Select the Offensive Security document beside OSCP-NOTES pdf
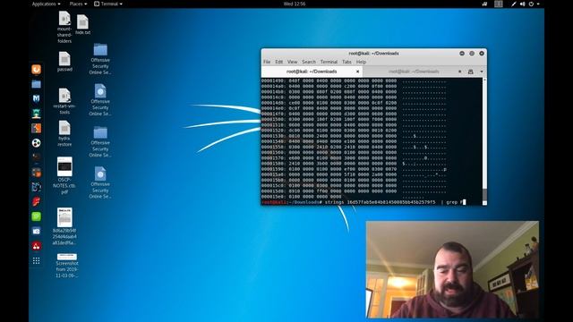Image resolution: width=573 pixels, height=322 pixels. click(100, 182)
